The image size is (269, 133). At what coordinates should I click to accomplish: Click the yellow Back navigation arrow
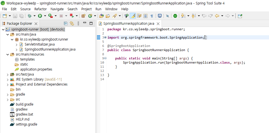[x=217, y=16]
